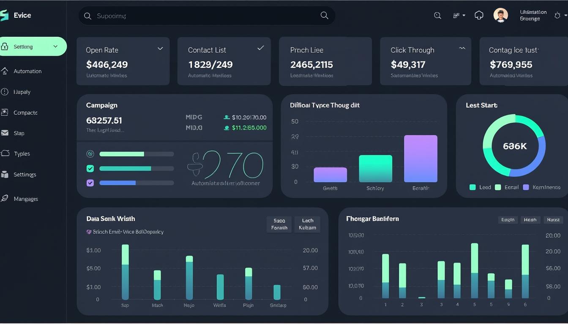The width and height of the screenshot is (568, 324).
Task: Click the tall purple Eerahir bar
Action: (x=421, y=159)
